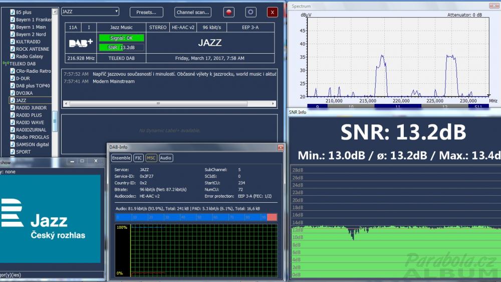501x282 pixels.
Task: Close the slideshow window
Action: [x=96, y=161]
